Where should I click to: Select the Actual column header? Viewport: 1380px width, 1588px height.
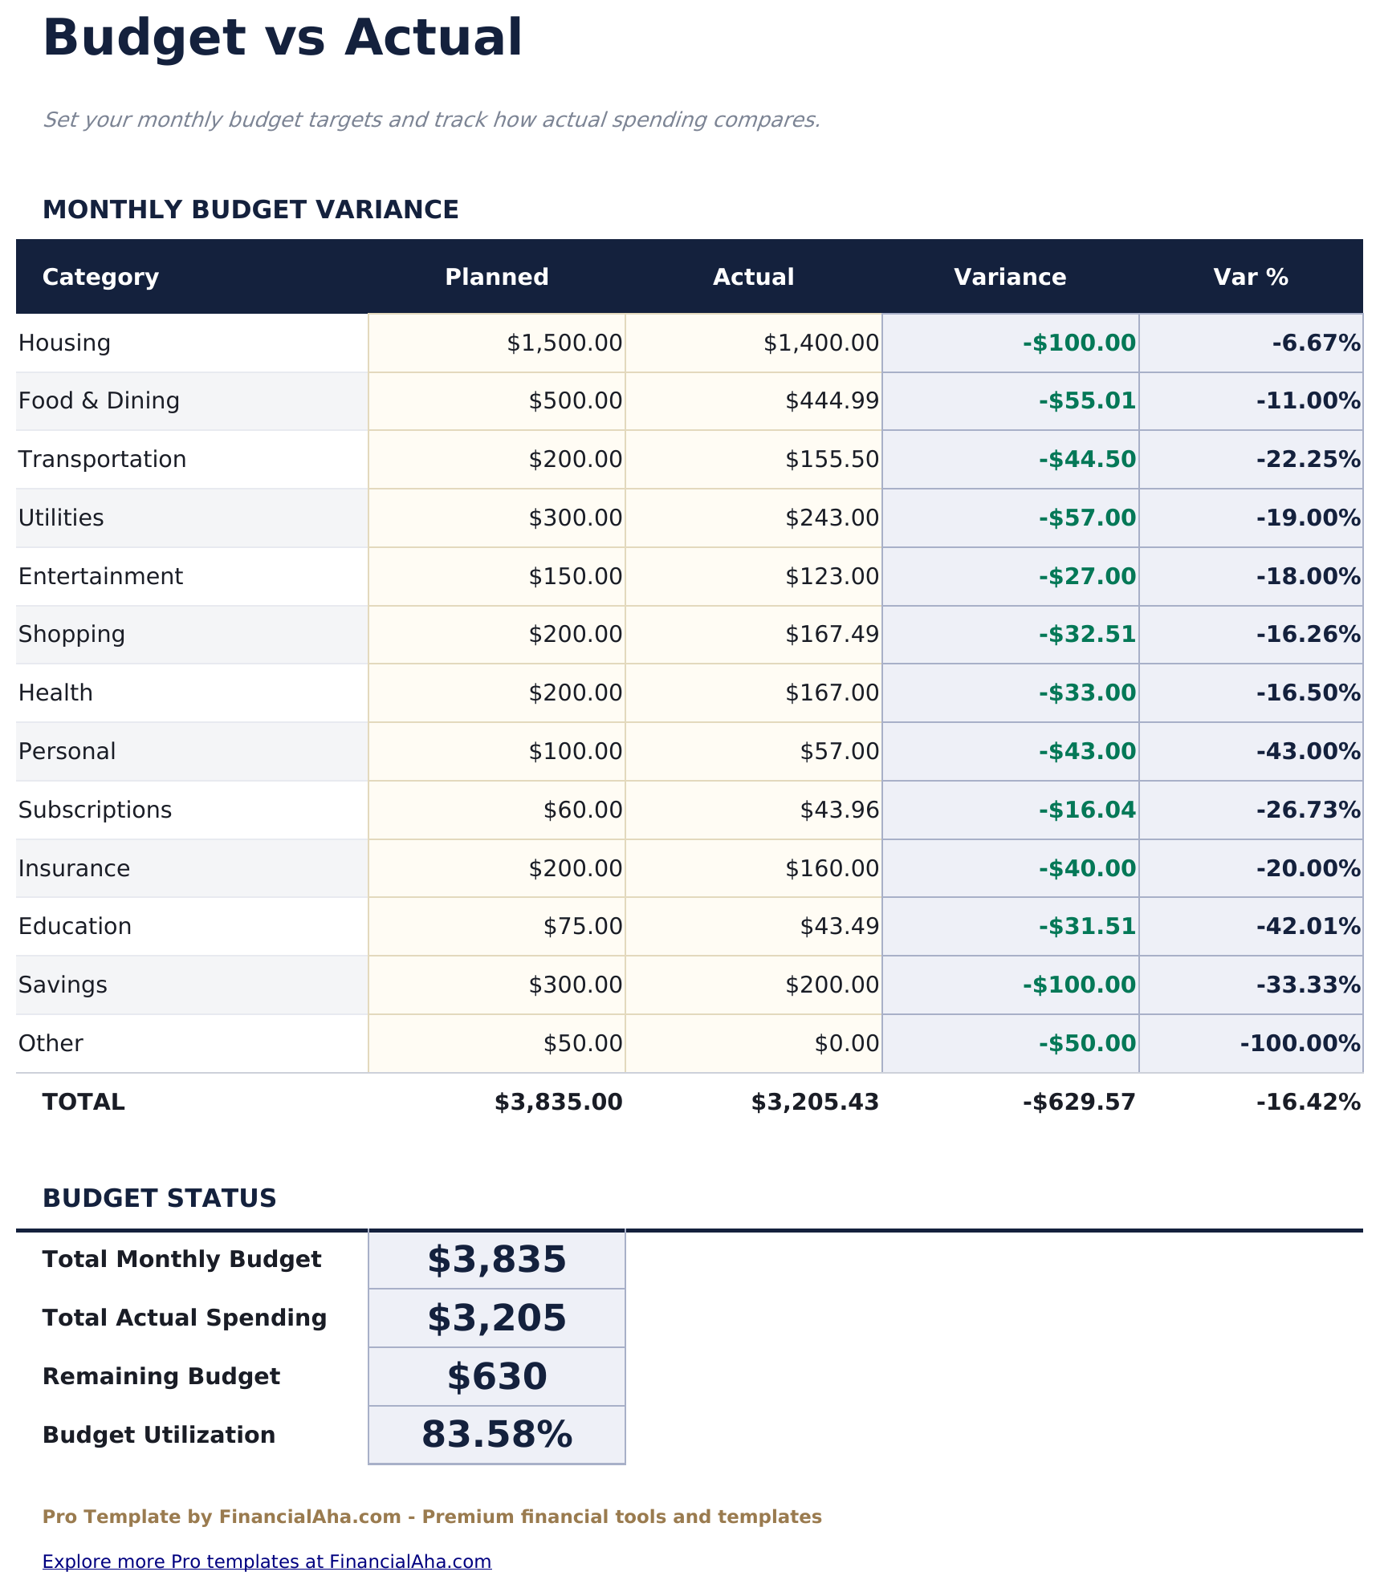click(753, 276)
